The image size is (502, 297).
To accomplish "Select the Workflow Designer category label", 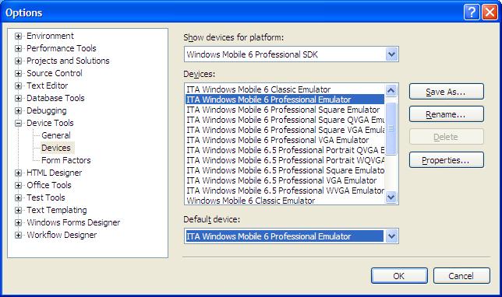I will click(x=62, y=235).
